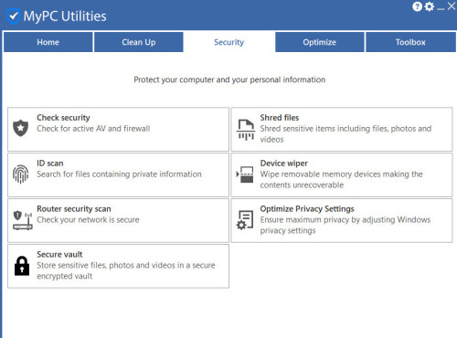Click the Device wiper icon

point(245,174)
